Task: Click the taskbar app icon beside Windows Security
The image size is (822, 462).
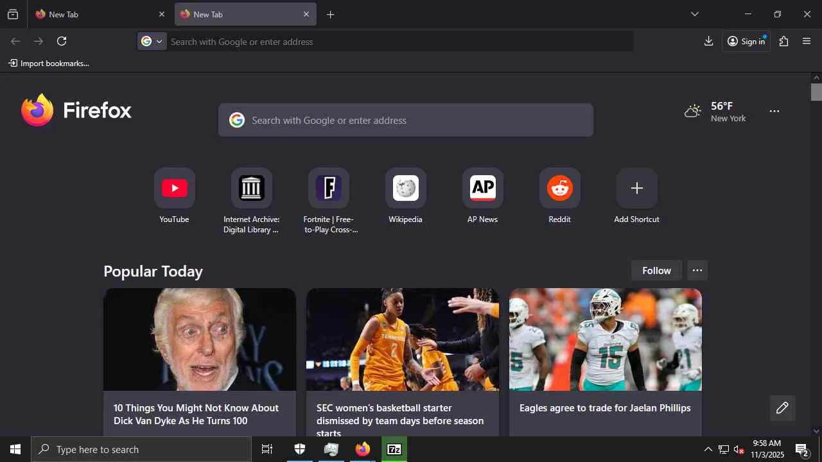Action: [x=331, y=449]
